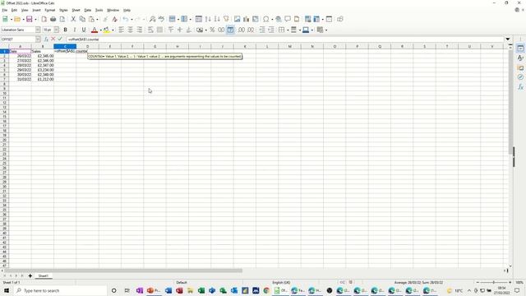The image size is (526, 296).
Task: Click the Insert Image icon
Action: click(x=238, y=19)
